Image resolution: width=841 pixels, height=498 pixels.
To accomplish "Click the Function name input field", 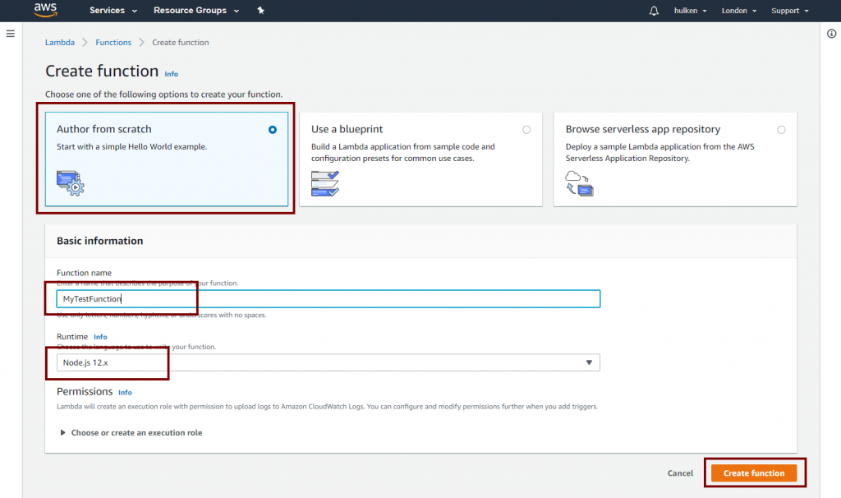I will point(329,298).
